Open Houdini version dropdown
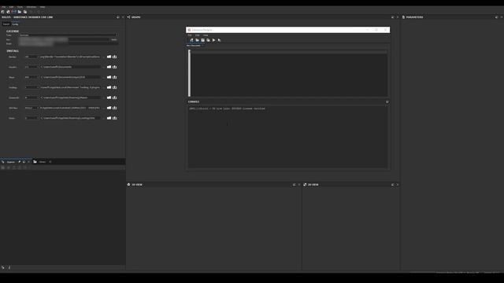504x283 pixels. (x=31, y=67)
